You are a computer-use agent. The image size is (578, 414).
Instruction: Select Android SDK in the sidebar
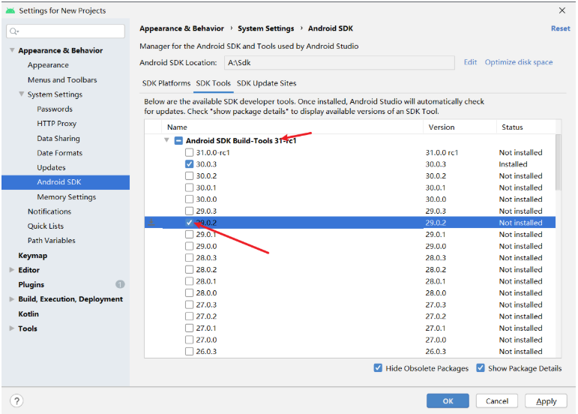pos(66,182)
